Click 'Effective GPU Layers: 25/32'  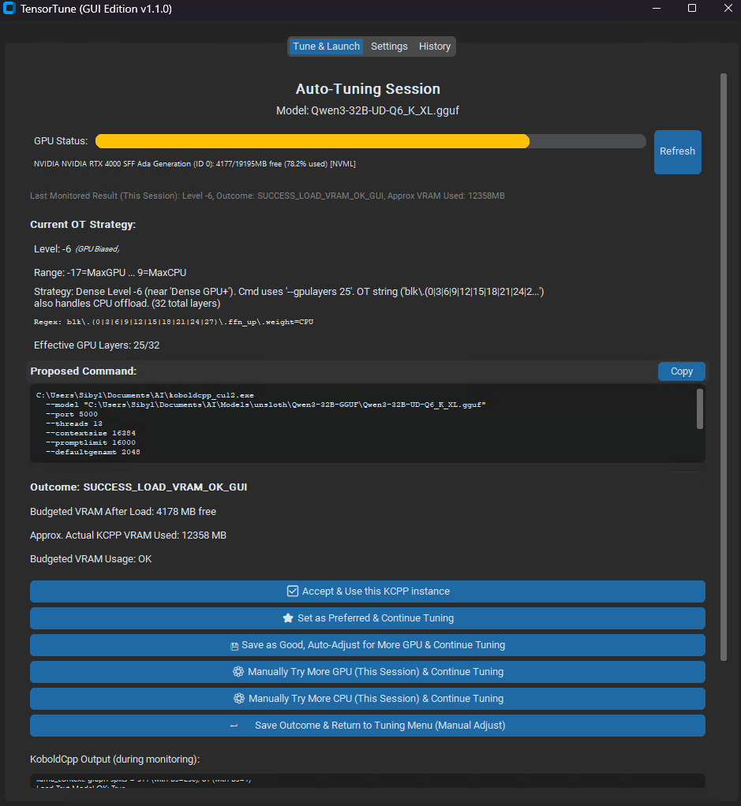(x=97, y=345)
